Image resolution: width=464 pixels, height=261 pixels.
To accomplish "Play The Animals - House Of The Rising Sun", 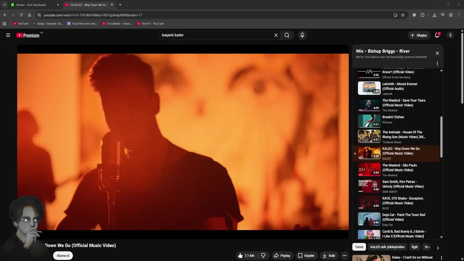I will 396,138.
